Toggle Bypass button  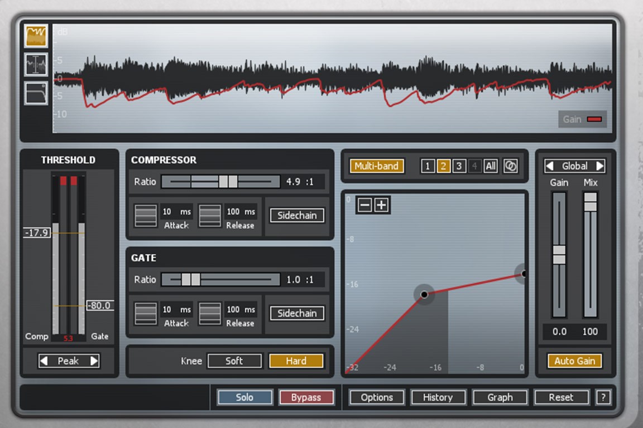point(306,397)
